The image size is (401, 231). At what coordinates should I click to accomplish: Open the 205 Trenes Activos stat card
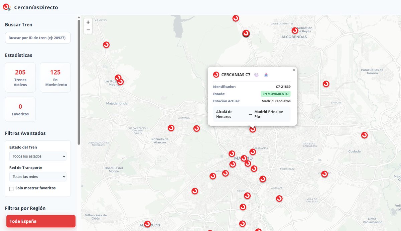(20, 77)
